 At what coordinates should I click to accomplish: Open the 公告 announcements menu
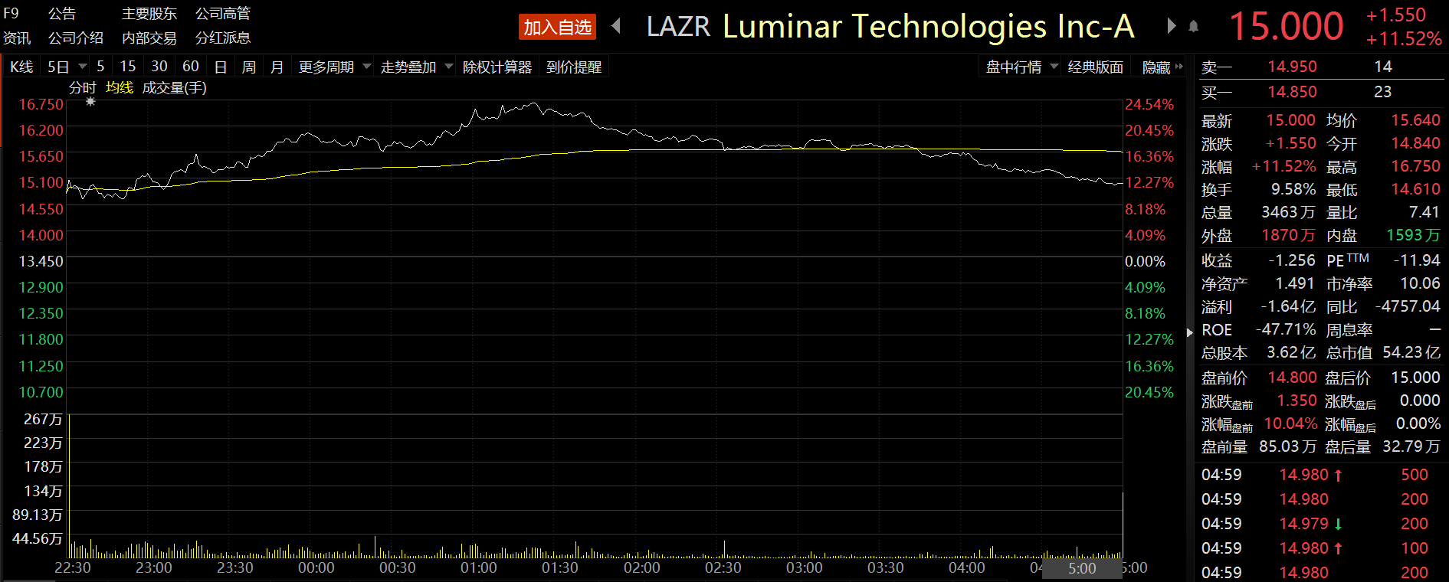(x=62, y=13)
